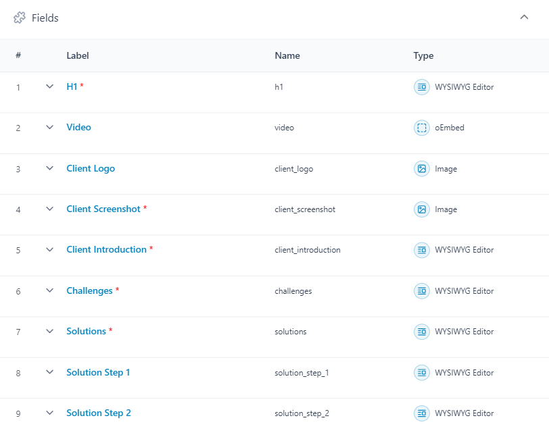Image resolution: width=549 pixels, height=435 pixels.
Task: Click the Client Screenshot label link
Action: 102,209
